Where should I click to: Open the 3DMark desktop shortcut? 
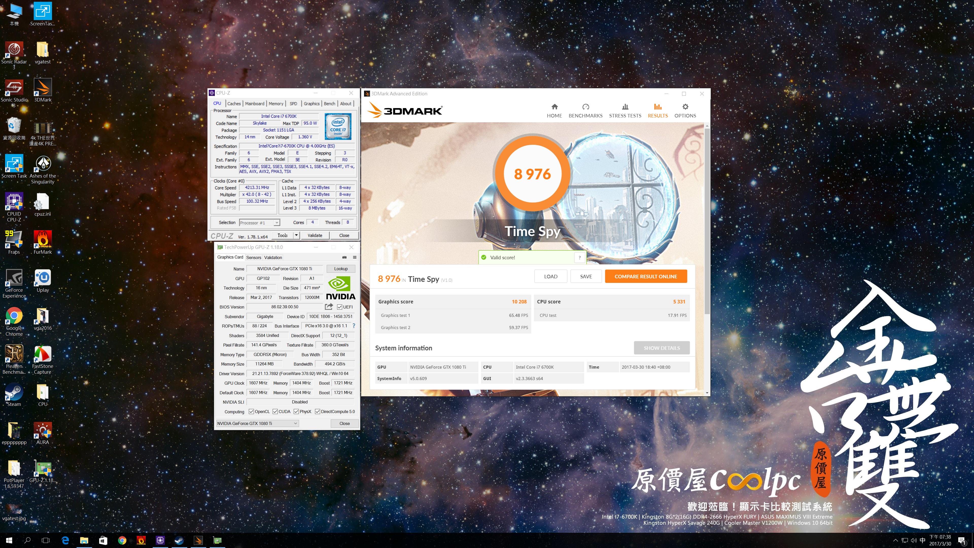tap(43, 90)
